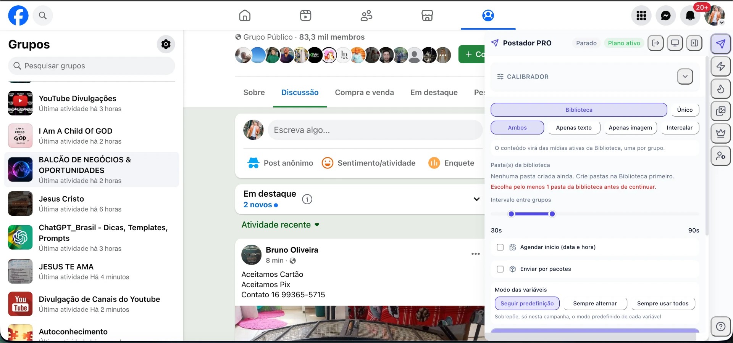Select the flame tool in sidebar

(x=721, y=89)
